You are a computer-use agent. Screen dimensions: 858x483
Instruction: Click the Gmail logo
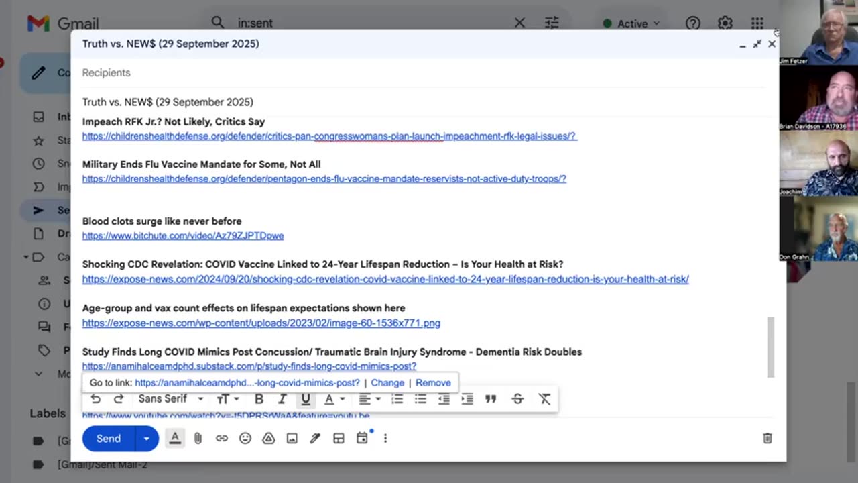[63, 23]
